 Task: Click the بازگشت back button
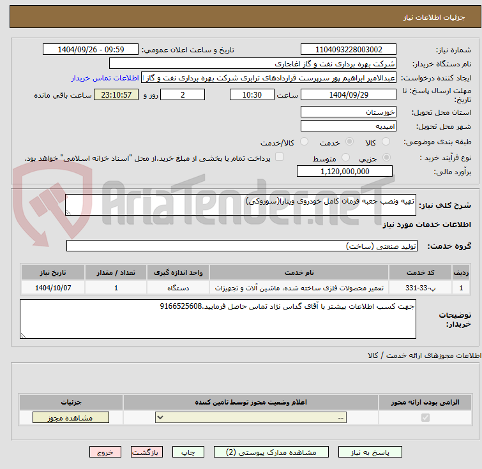coord(147,452)
